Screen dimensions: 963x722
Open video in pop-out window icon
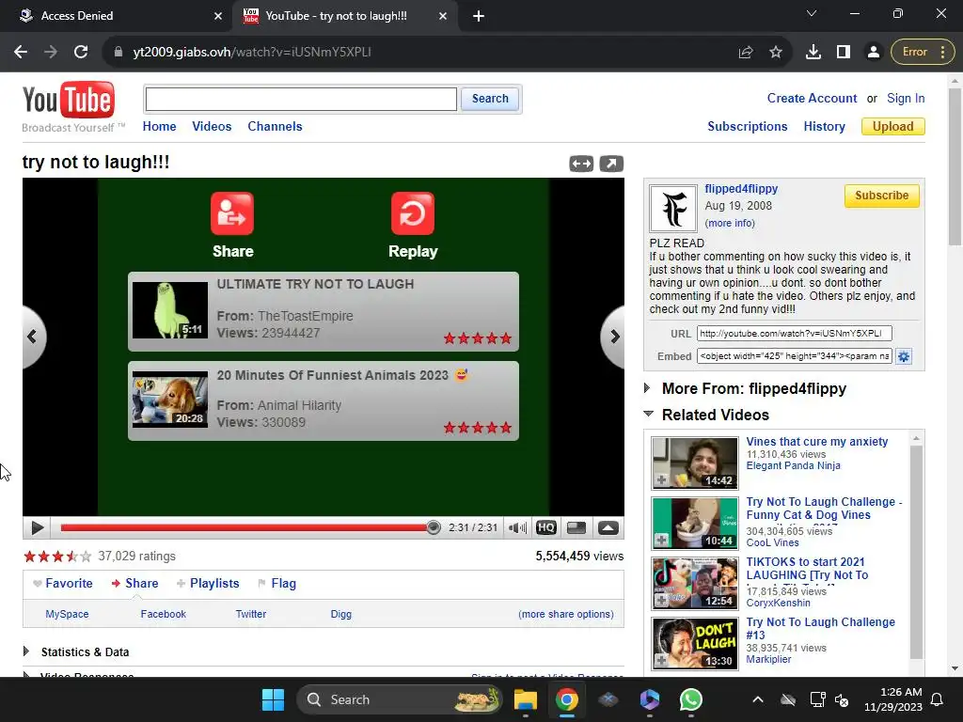point(611,164)
